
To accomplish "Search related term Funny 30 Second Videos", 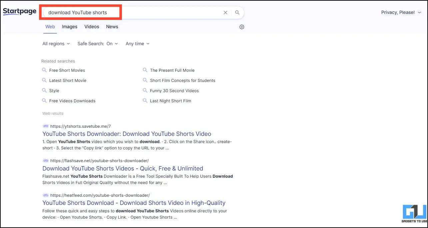I will tap(174, 91).
